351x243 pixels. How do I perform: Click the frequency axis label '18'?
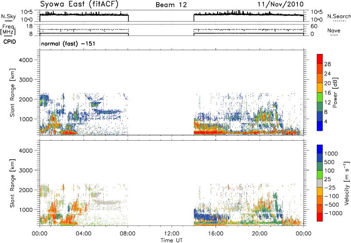[x=29, y=26]
